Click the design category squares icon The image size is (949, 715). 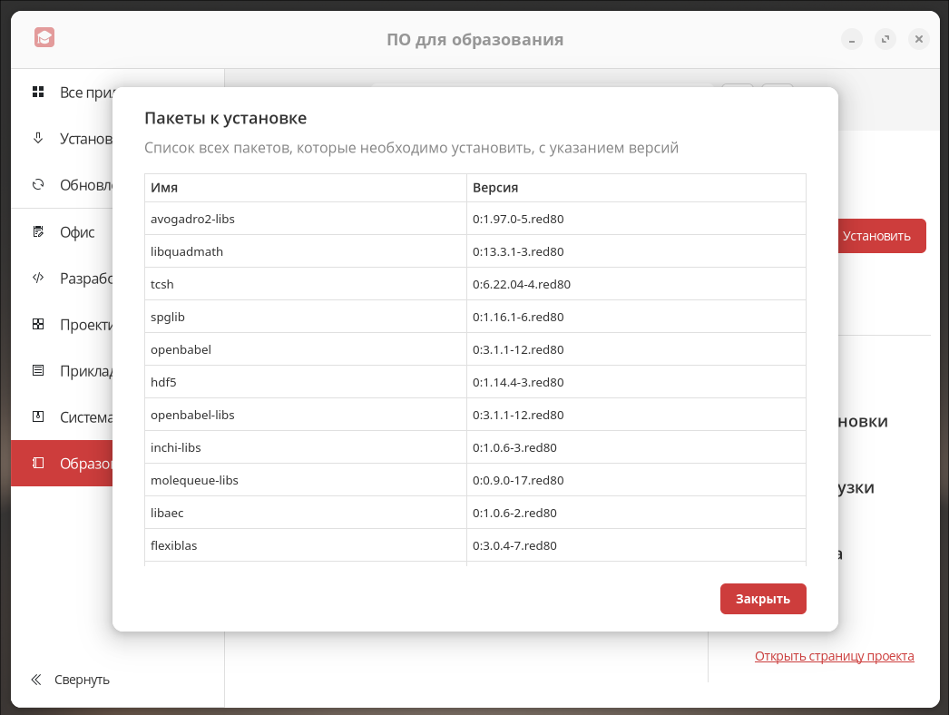(x=38, y=324)
